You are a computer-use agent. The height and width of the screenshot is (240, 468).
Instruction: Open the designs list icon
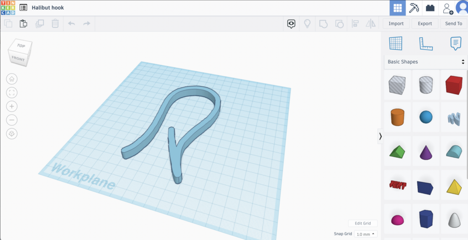click(x=23, y=8)
